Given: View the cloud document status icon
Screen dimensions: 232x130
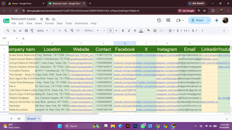Looking at the screenshot, I should (x=54, y=19).
